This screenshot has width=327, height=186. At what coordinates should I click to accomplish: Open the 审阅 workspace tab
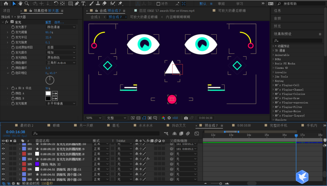click(221, 4)
